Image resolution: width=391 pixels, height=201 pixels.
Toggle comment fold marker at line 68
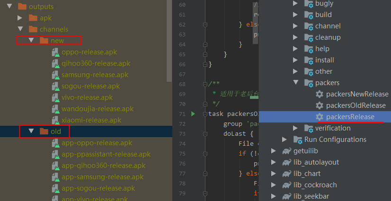click(205, 84)
